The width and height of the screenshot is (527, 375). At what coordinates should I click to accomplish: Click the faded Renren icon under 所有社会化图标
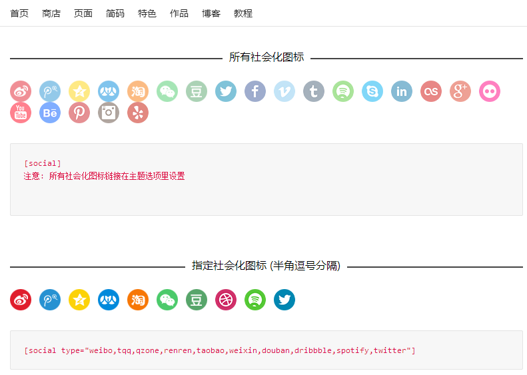click(x=109, y=91)
